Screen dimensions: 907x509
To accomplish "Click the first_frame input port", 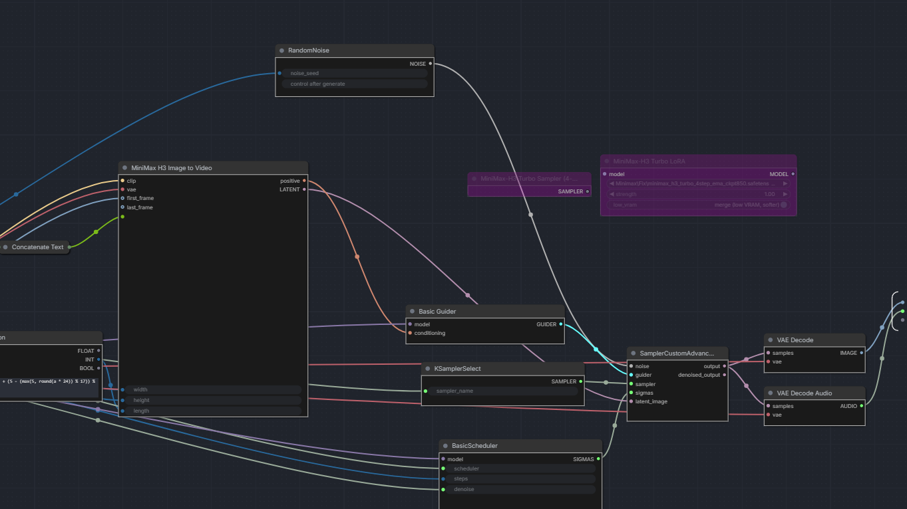I will point(122,198).
